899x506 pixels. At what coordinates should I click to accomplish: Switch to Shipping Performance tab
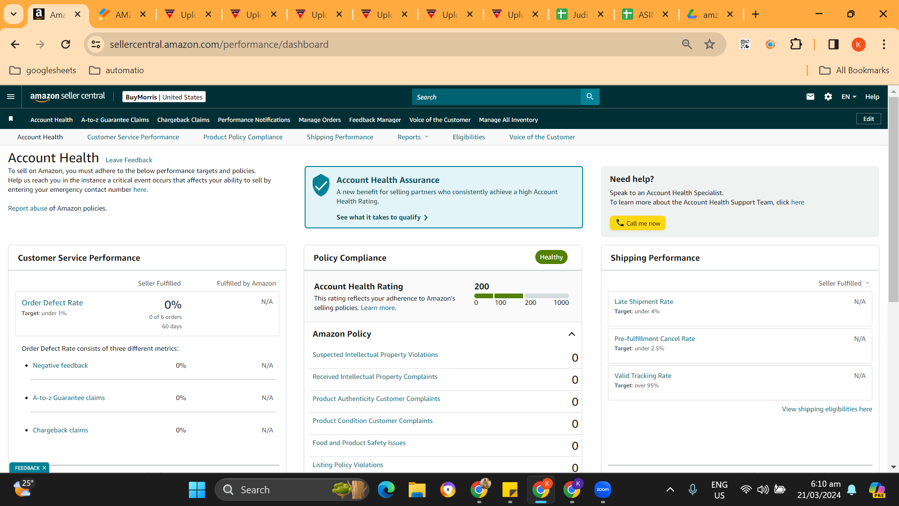(x=340, y=137)
